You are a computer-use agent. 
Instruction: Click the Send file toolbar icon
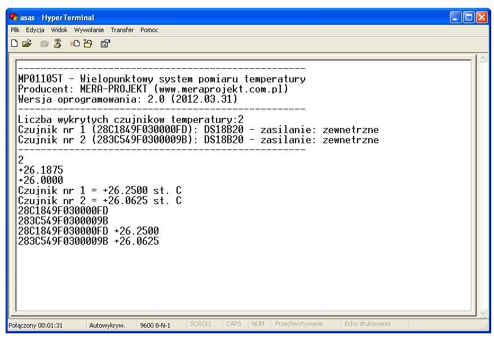75,43
